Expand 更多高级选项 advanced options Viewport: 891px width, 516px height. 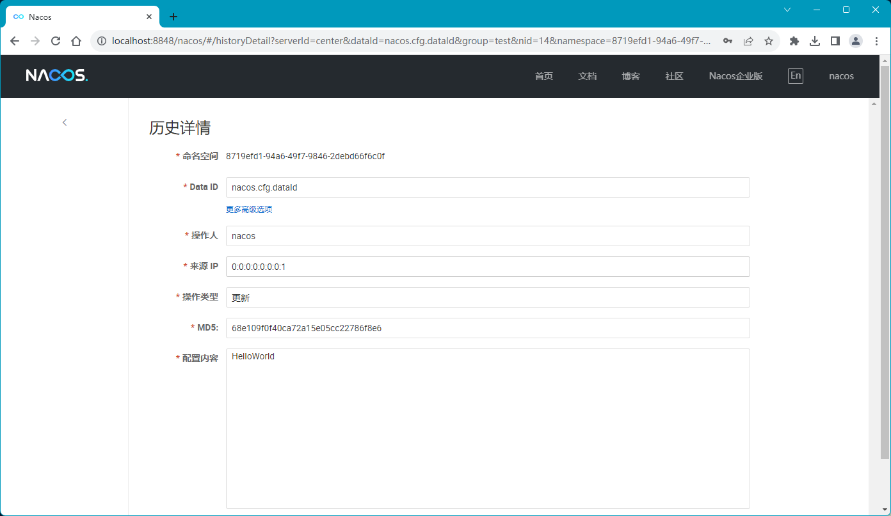(249, 210)
